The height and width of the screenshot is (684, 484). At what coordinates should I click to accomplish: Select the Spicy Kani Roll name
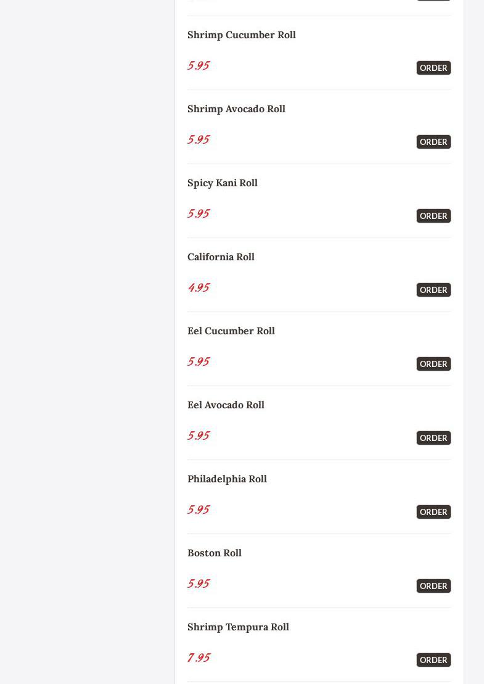coord(223,183)
